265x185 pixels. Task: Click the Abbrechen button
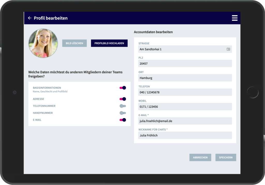(x=200, y=158)
